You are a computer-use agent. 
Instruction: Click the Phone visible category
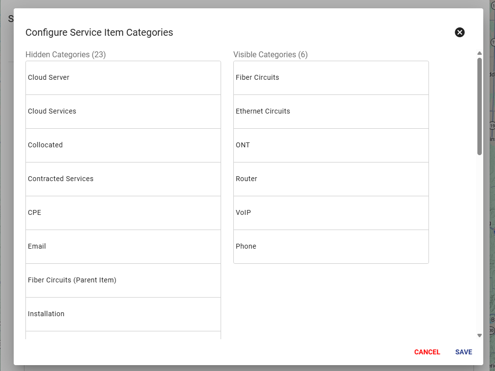coord(331,247)
